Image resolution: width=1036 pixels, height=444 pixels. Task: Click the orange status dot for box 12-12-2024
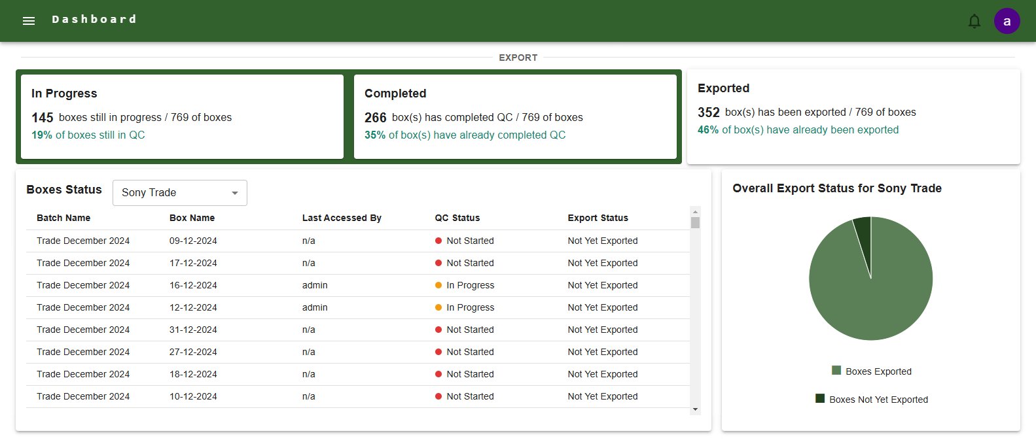[438, 307]
